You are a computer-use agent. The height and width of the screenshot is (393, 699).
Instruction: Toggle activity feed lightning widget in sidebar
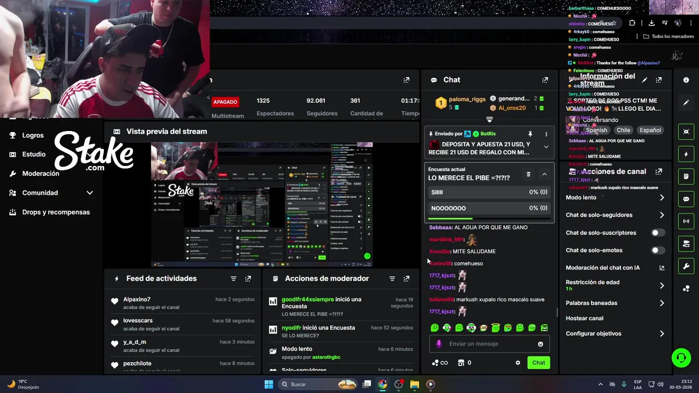pyautogui.click(x=686, y=154)
